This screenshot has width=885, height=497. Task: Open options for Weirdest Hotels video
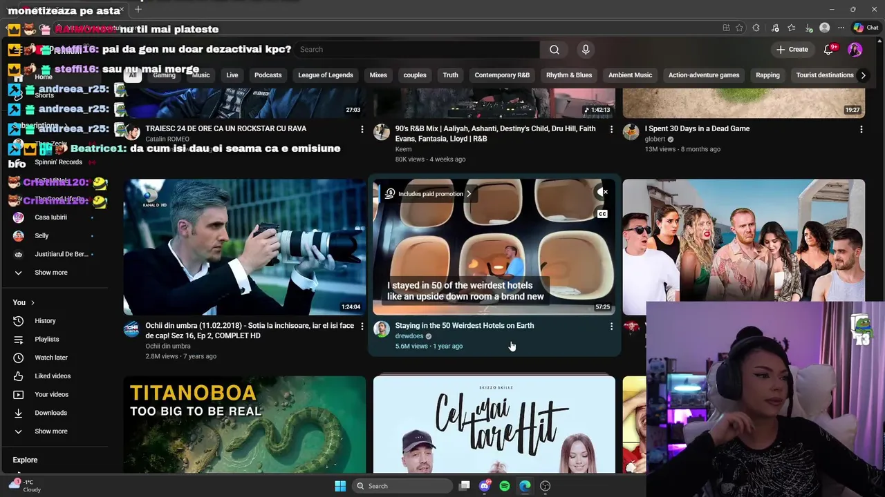click(x=611, y=327)
